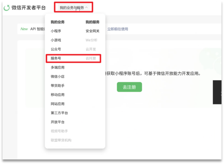The height and width of the screenshot is (164, 224).
Task: Select We分析 service entry
Action: click(x=91, y=40)
